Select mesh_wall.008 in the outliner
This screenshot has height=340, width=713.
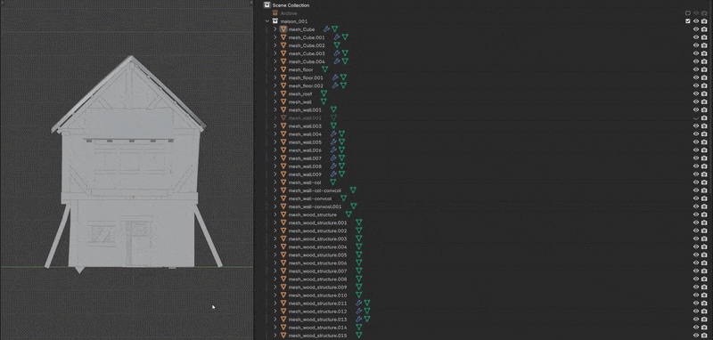pos(305,166)
